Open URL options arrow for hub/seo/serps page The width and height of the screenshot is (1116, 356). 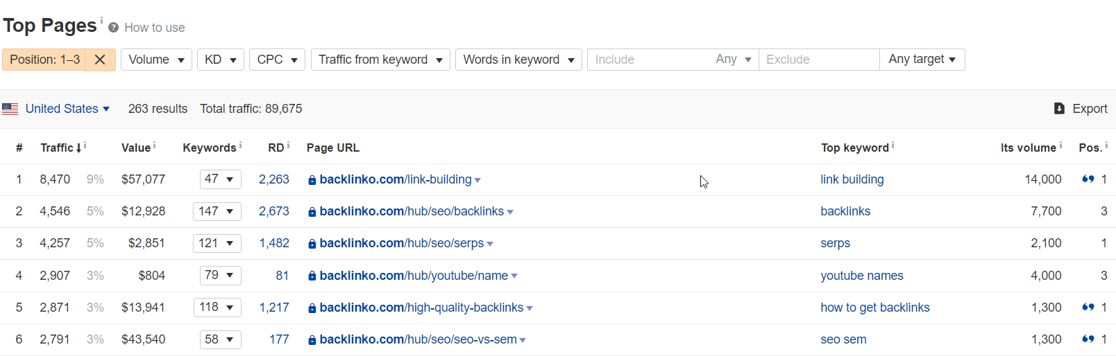[490, 244]
